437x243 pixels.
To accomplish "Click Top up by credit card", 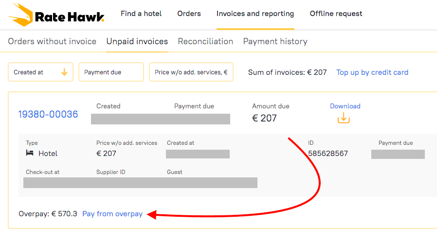I will [372, 72].
